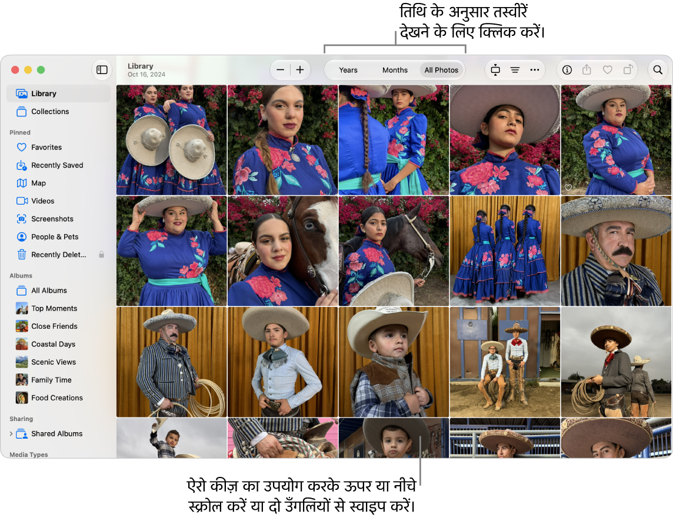Zoom in with the plus button
This screenshot has width=673, height=521.
click(300, 70)
